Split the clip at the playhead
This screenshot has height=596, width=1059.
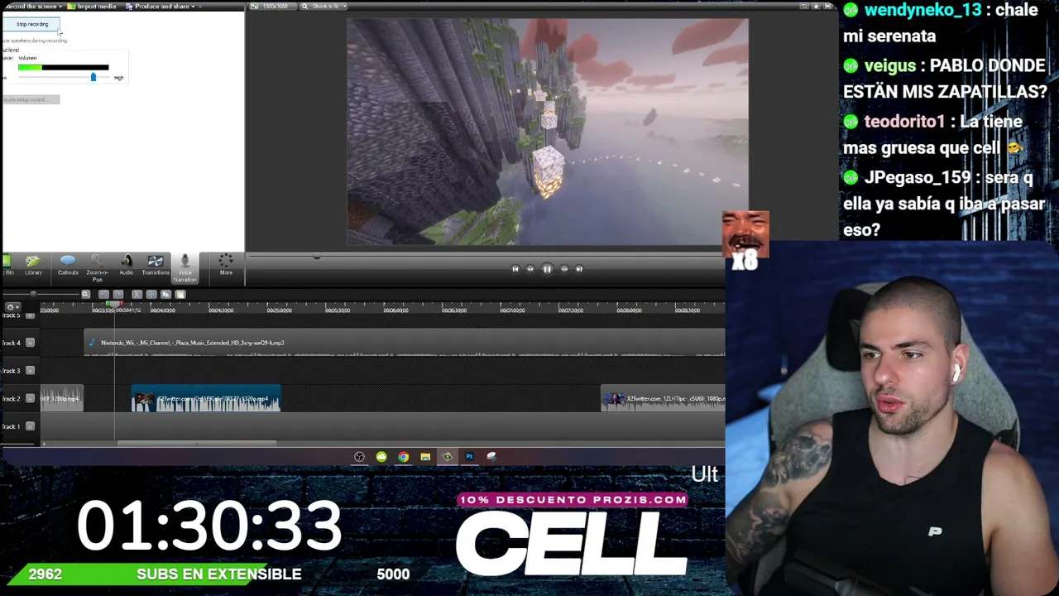coord(151,294)
